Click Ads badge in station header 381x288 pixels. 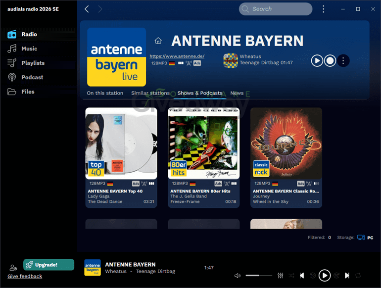click(x=197, y=63)
